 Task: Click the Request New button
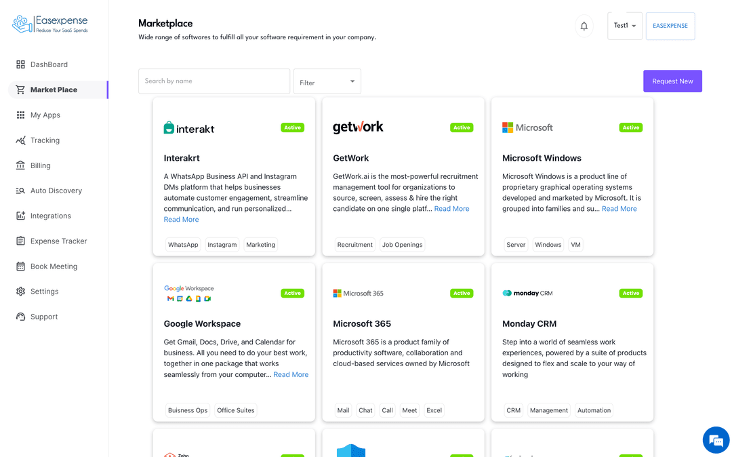point(672,81)
